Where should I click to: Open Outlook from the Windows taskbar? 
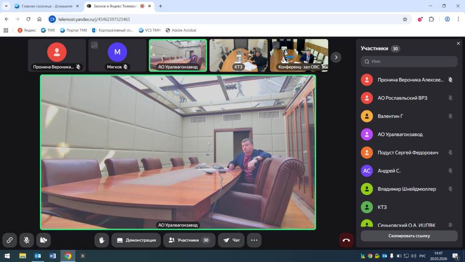click(x=38, y=256)
